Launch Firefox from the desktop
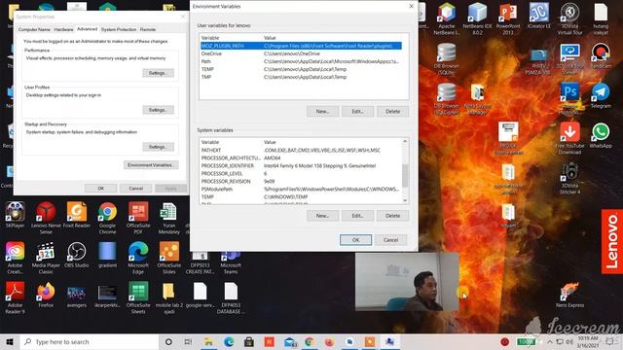 coord(46,295)
